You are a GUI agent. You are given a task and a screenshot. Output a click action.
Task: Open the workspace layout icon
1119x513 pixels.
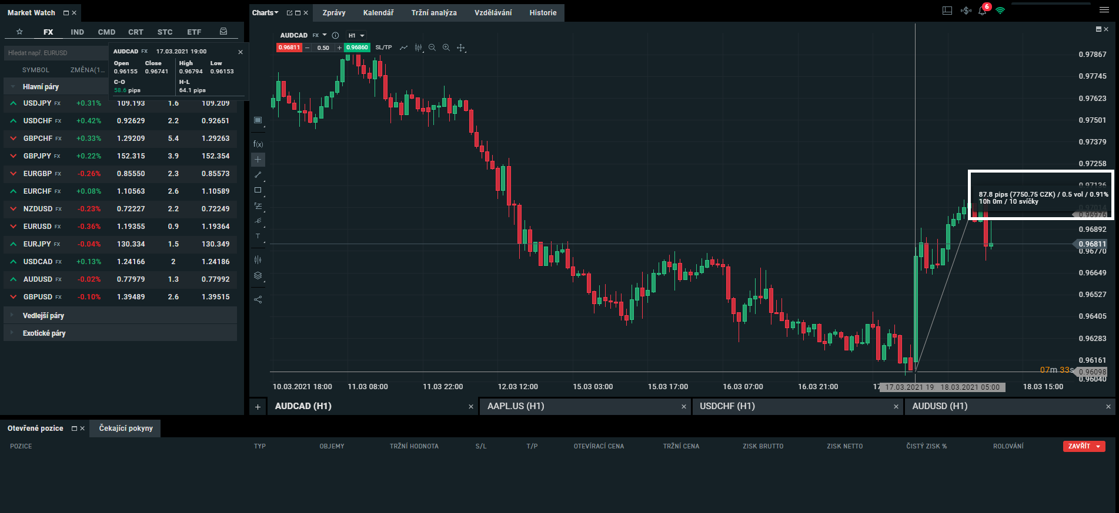[947, 11]
